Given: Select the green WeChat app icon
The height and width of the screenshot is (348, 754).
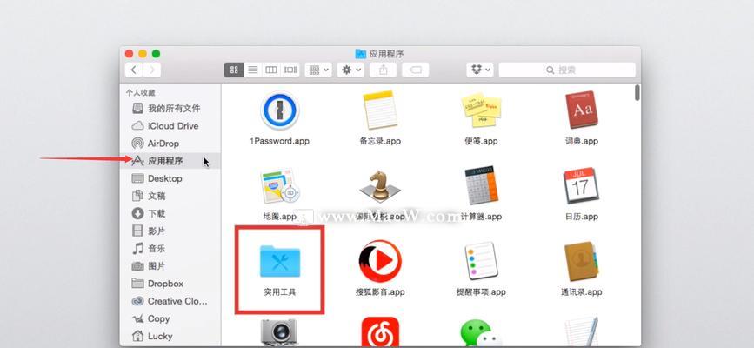Looking at the screenshot, I should [481, 333].
